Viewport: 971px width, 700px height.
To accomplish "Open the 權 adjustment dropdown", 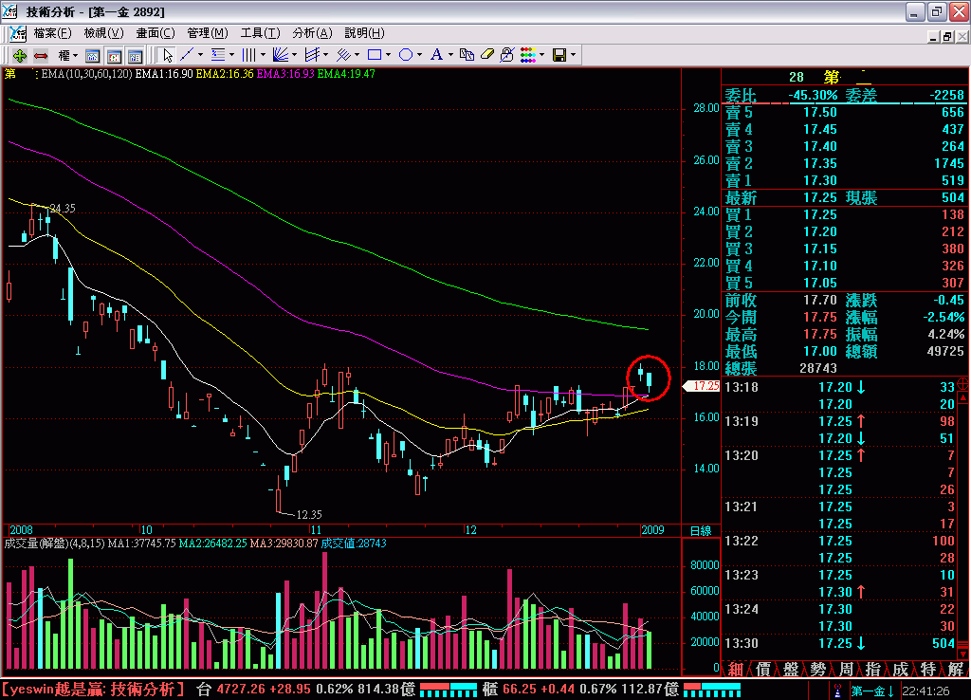I will [67, 56].
